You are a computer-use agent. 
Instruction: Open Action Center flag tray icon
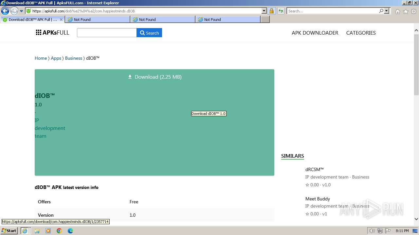tap(388, 231)
